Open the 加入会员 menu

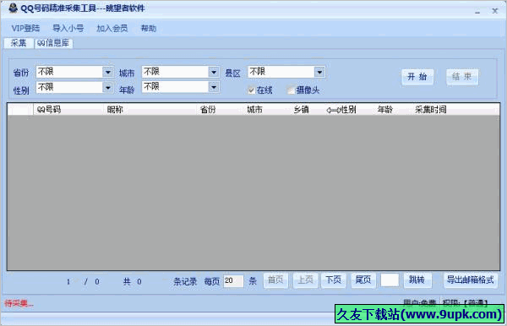(112, 29)
